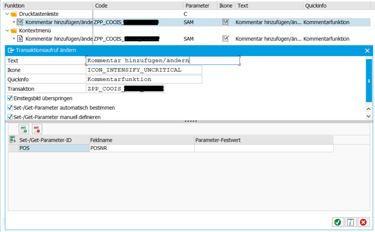This screenshot has height=232, width=375.
Task: Click the Ikone column header
Action: tap(226, 6)
